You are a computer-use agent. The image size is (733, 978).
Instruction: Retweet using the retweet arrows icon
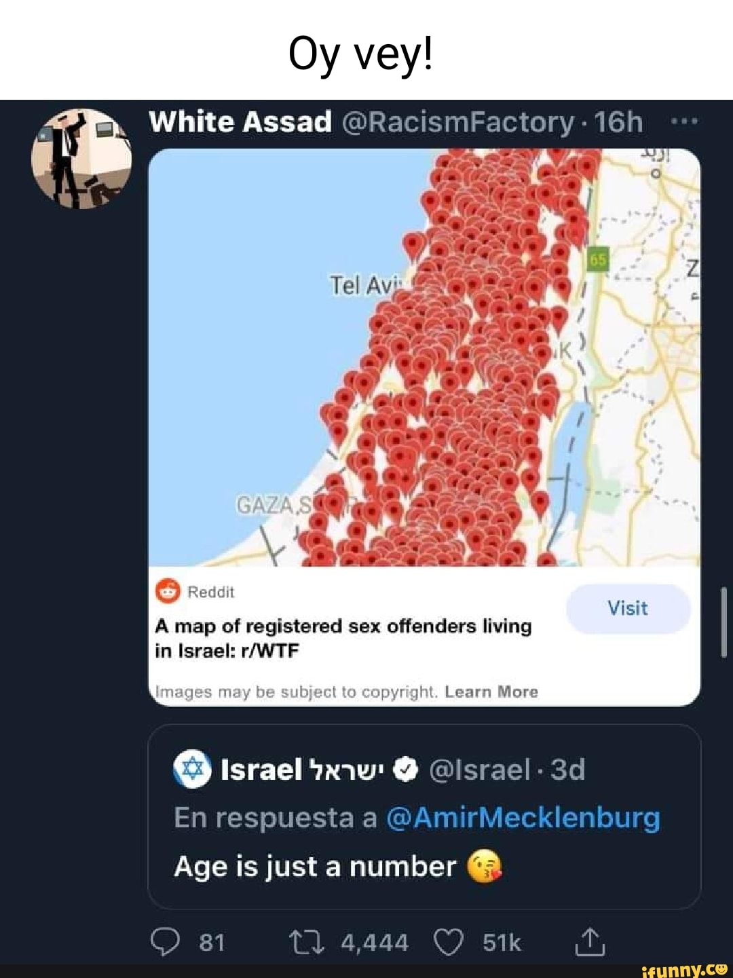(x=306, y=942)
